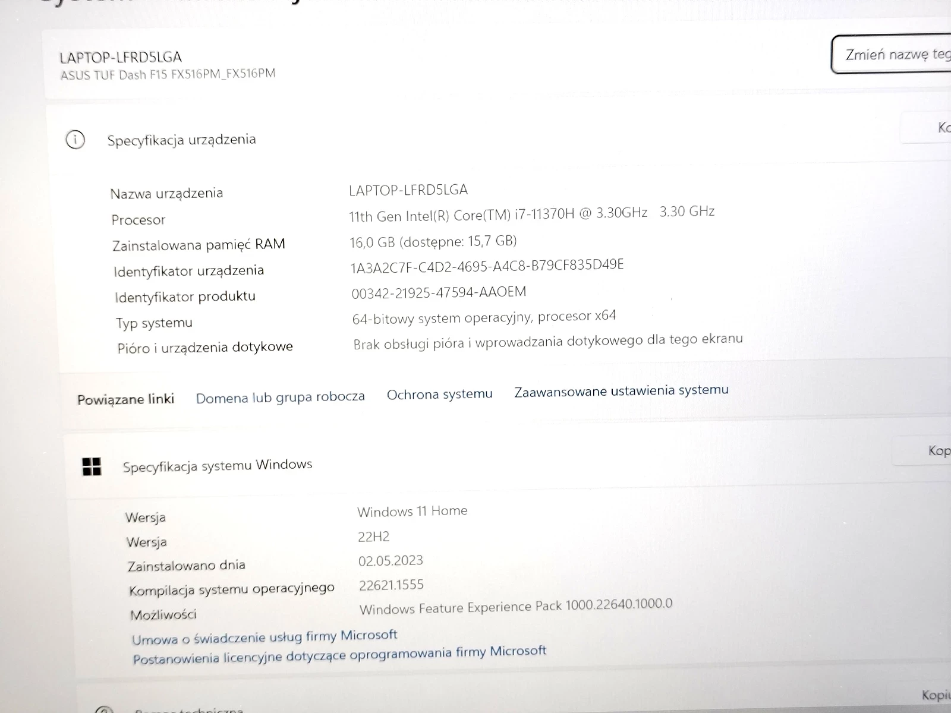Viewport: 951px width, 713px height.
Task: Click the info icon beside Specyfikacja urządzenia
Action: coord(75,140)
